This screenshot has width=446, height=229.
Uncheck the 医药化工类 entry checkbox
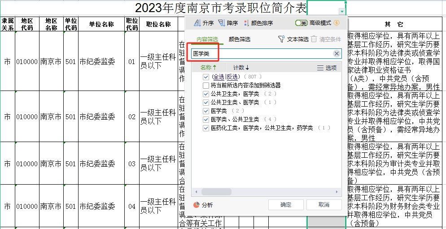pos(206,128)
